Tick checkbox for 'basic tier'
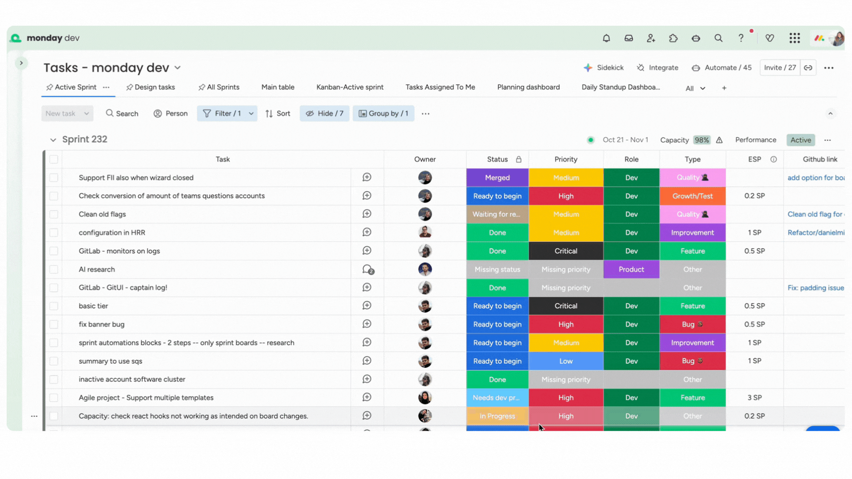Screen dimensions: 852x479 [54, 306]
